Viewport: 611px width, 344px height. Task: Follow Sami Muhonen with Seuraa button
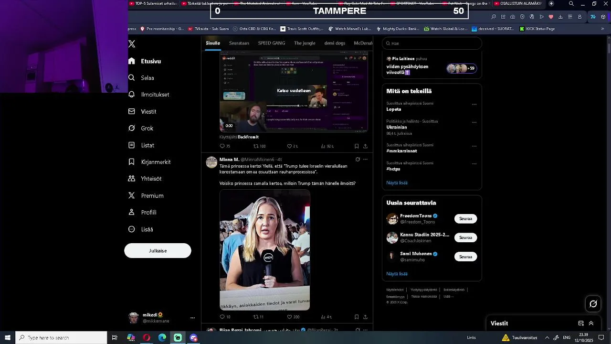tap(465, 257)
